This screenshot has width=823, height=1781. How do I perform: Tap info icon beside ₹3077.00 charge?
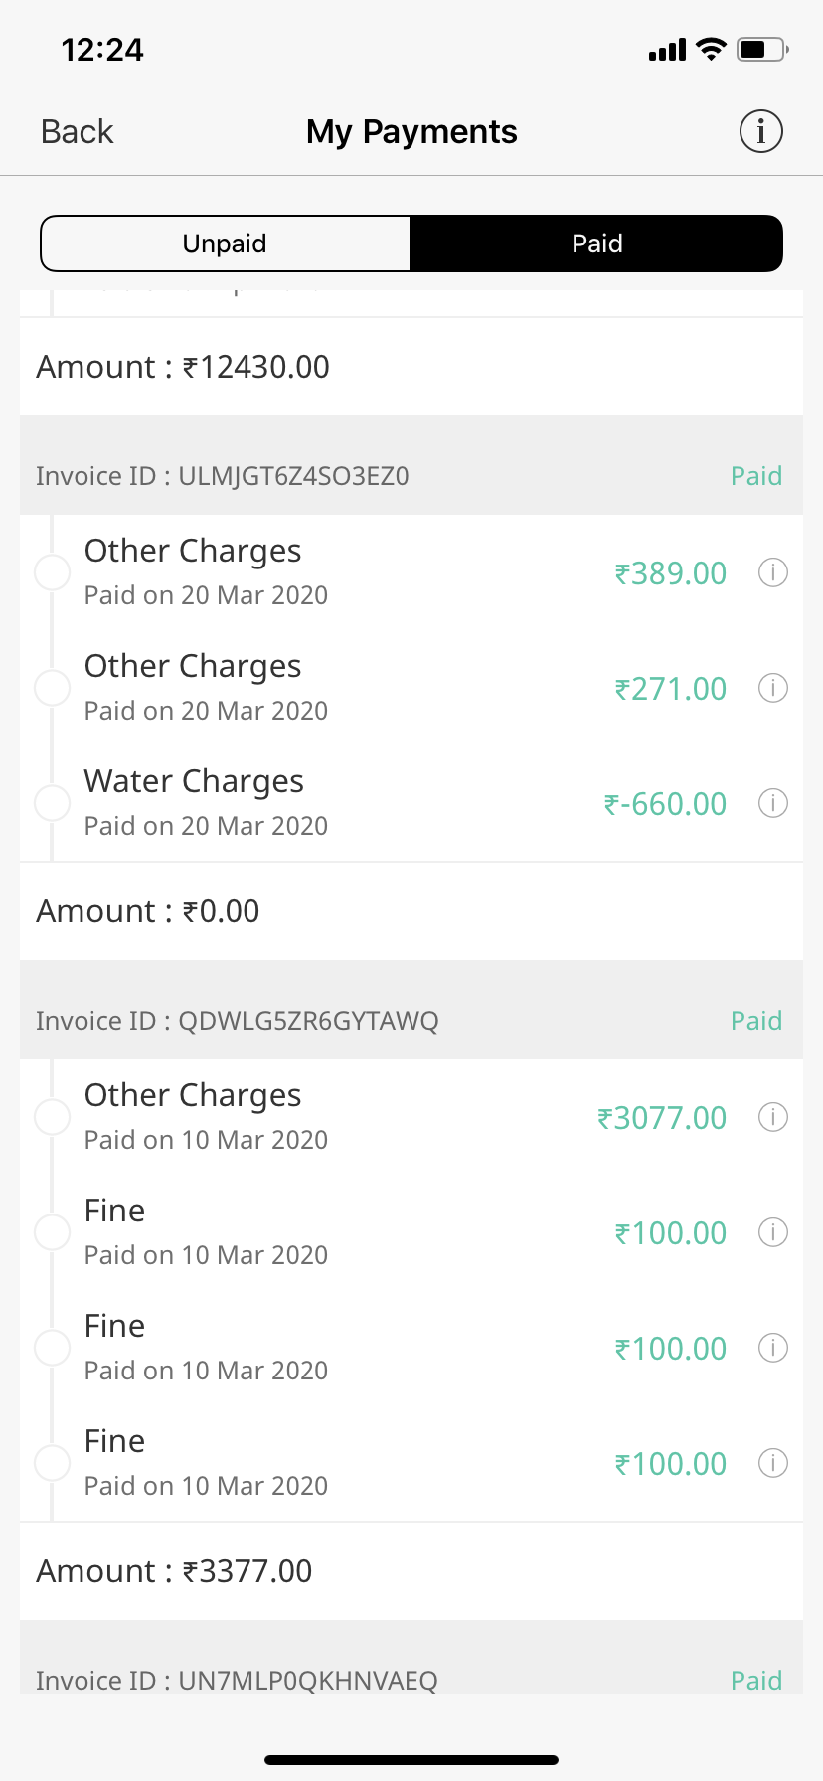pos(773,1117)
